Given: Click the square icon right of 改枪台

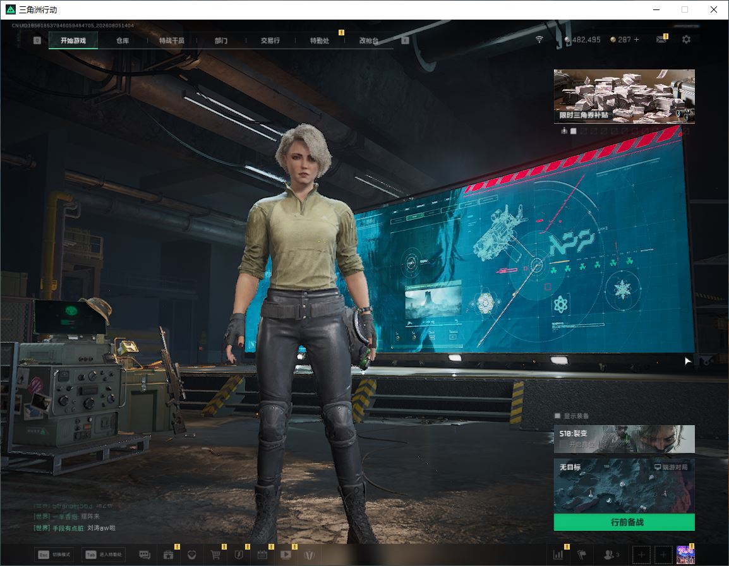Looking at the screenshot, I should [405, 40].
